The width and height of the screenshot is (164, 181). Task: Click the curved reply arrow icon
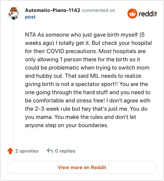point(50,151)
